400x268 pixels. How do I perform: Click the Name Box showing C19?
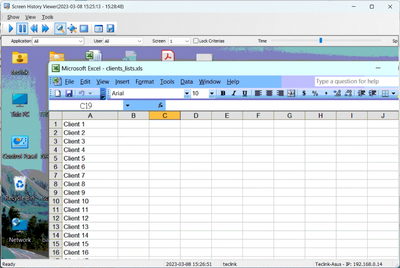tap(86, 106)
